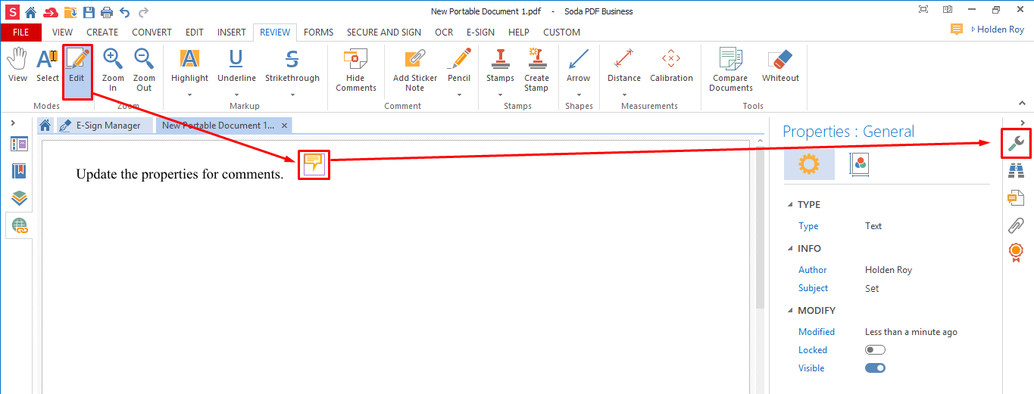Open the Properties wrench panel

[x=1016, y=143]
